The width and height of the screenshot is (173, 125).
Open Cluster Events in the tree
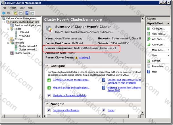(x=22, y=53)
